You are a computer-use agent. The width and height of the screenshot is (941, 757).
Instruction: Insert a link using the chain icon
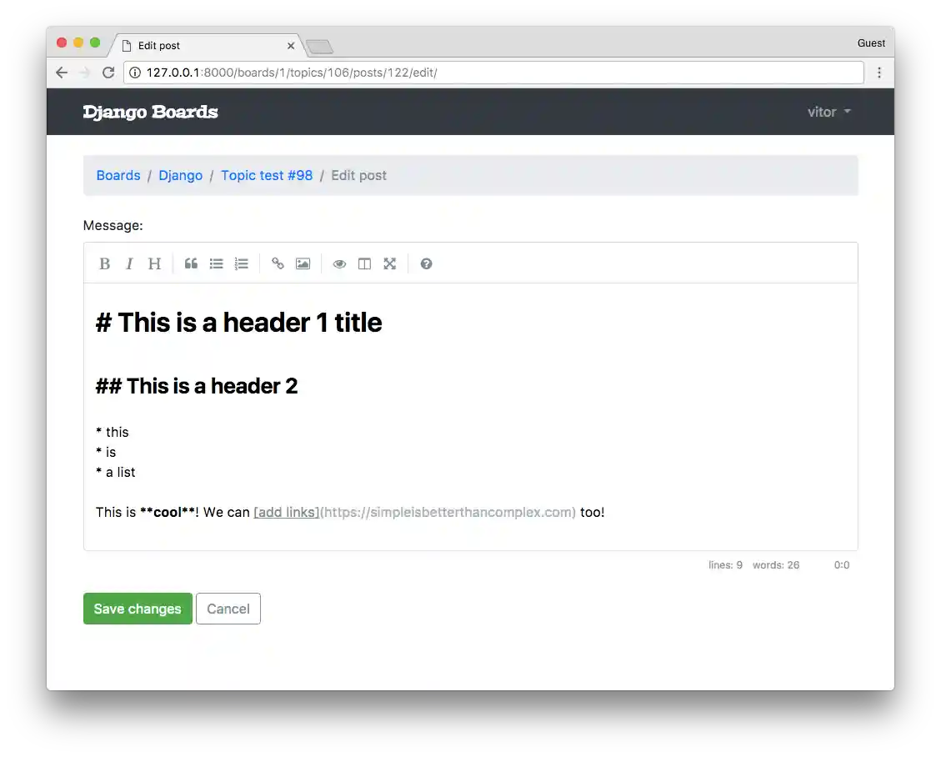click(278, 263)
